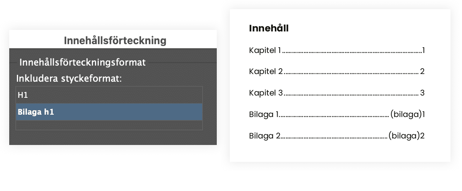Click the dotted leader after Kapitel 1
This screenshot has height=191, width=462.
click(x=352, y=51)
